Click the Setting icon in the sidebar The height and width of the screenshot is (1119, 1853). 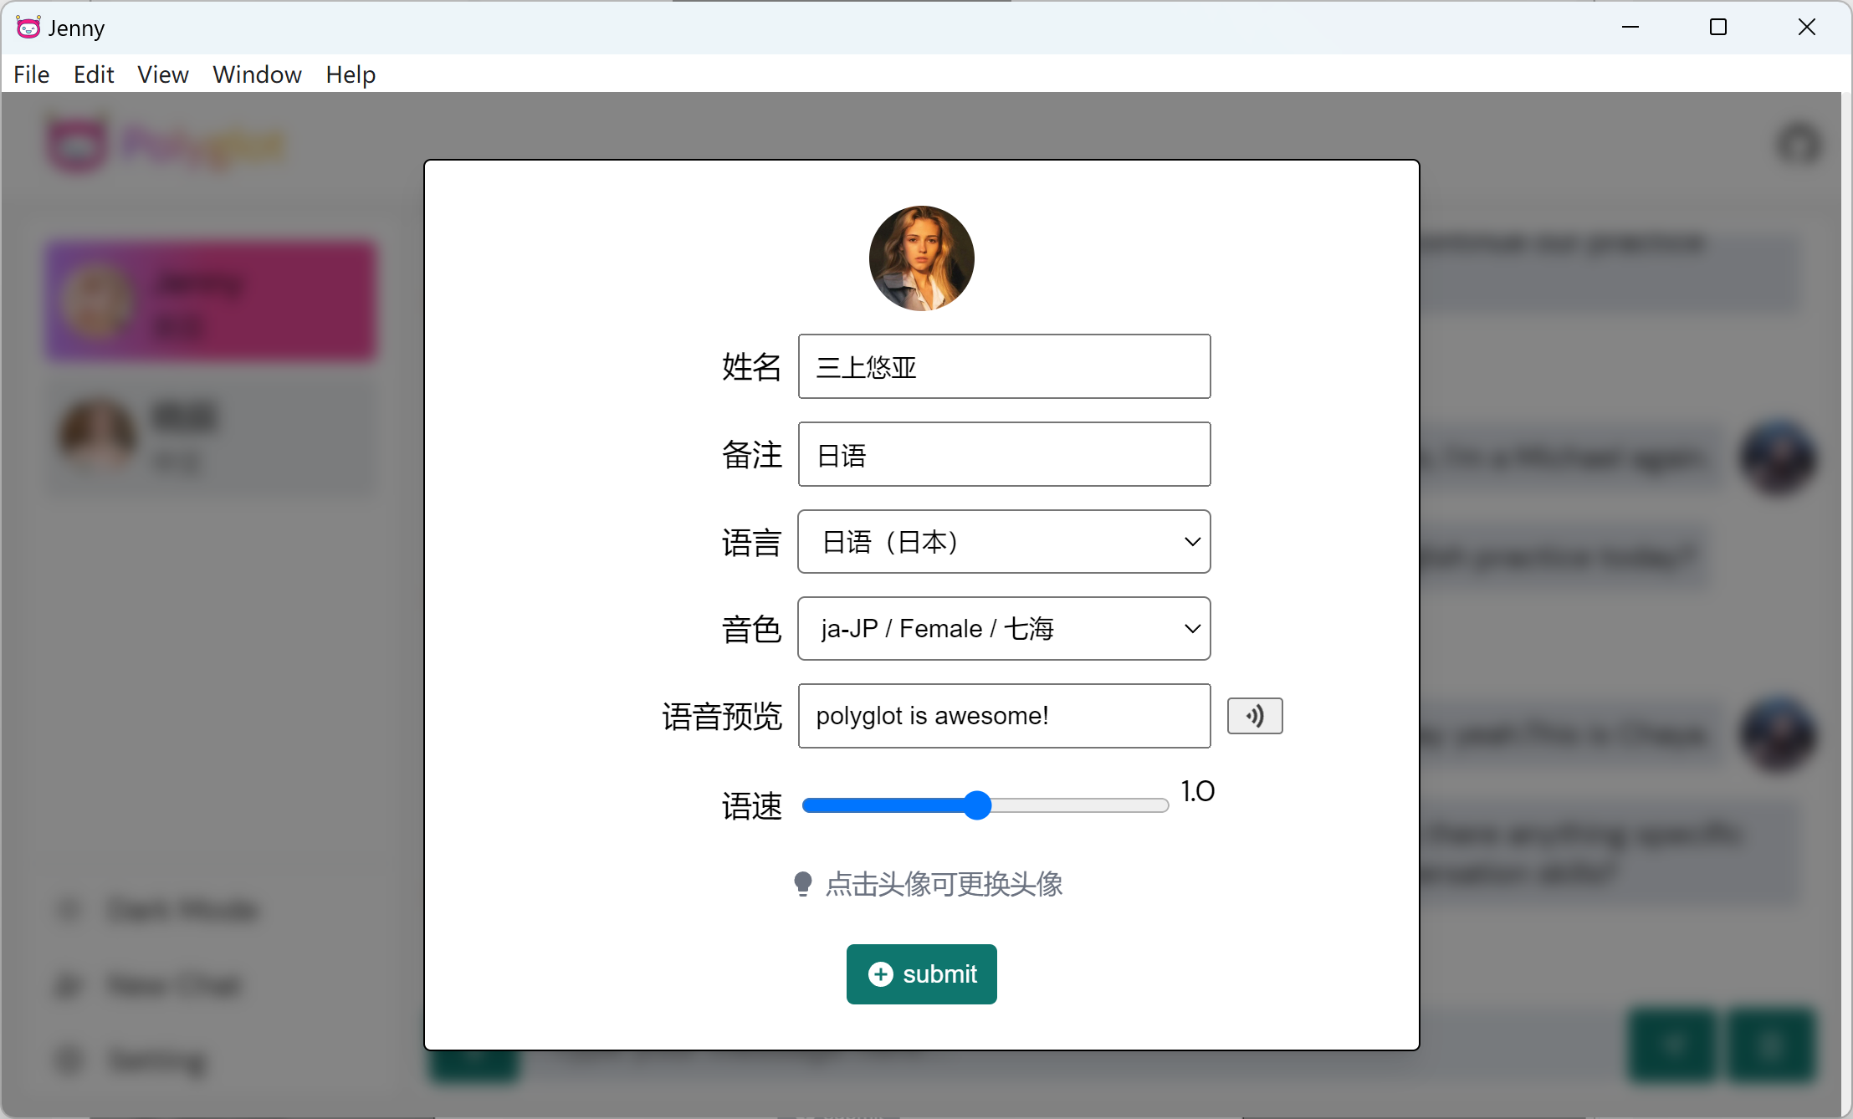tap(69, 1060)
